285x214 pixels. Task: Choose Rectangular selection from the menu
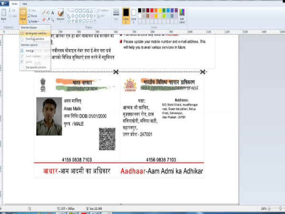[x=35, y=33]
